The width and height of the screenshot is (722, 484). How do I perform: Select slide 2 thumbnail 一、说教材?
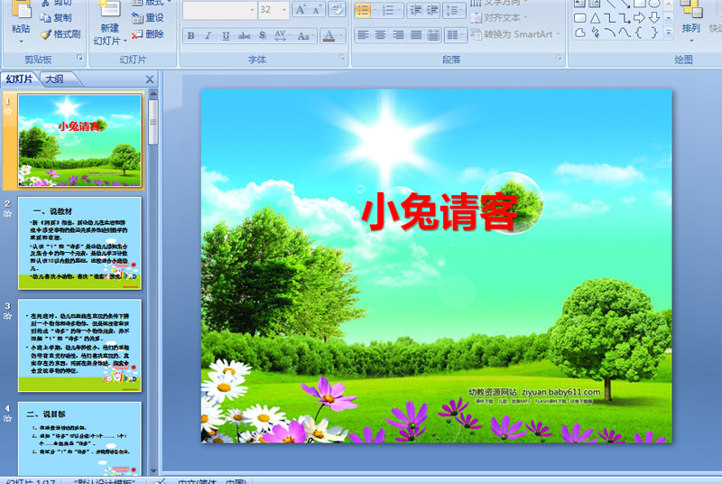(79, 243)
